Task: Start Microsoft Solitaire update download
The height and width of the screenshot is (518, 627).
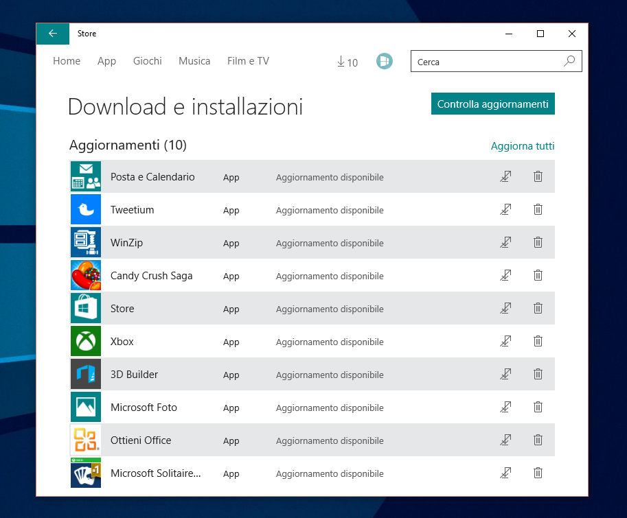Action: tap(506, 473)
